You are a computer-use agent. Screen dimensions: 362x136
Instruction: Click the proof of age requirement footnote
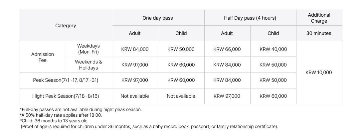coord(149,126)
